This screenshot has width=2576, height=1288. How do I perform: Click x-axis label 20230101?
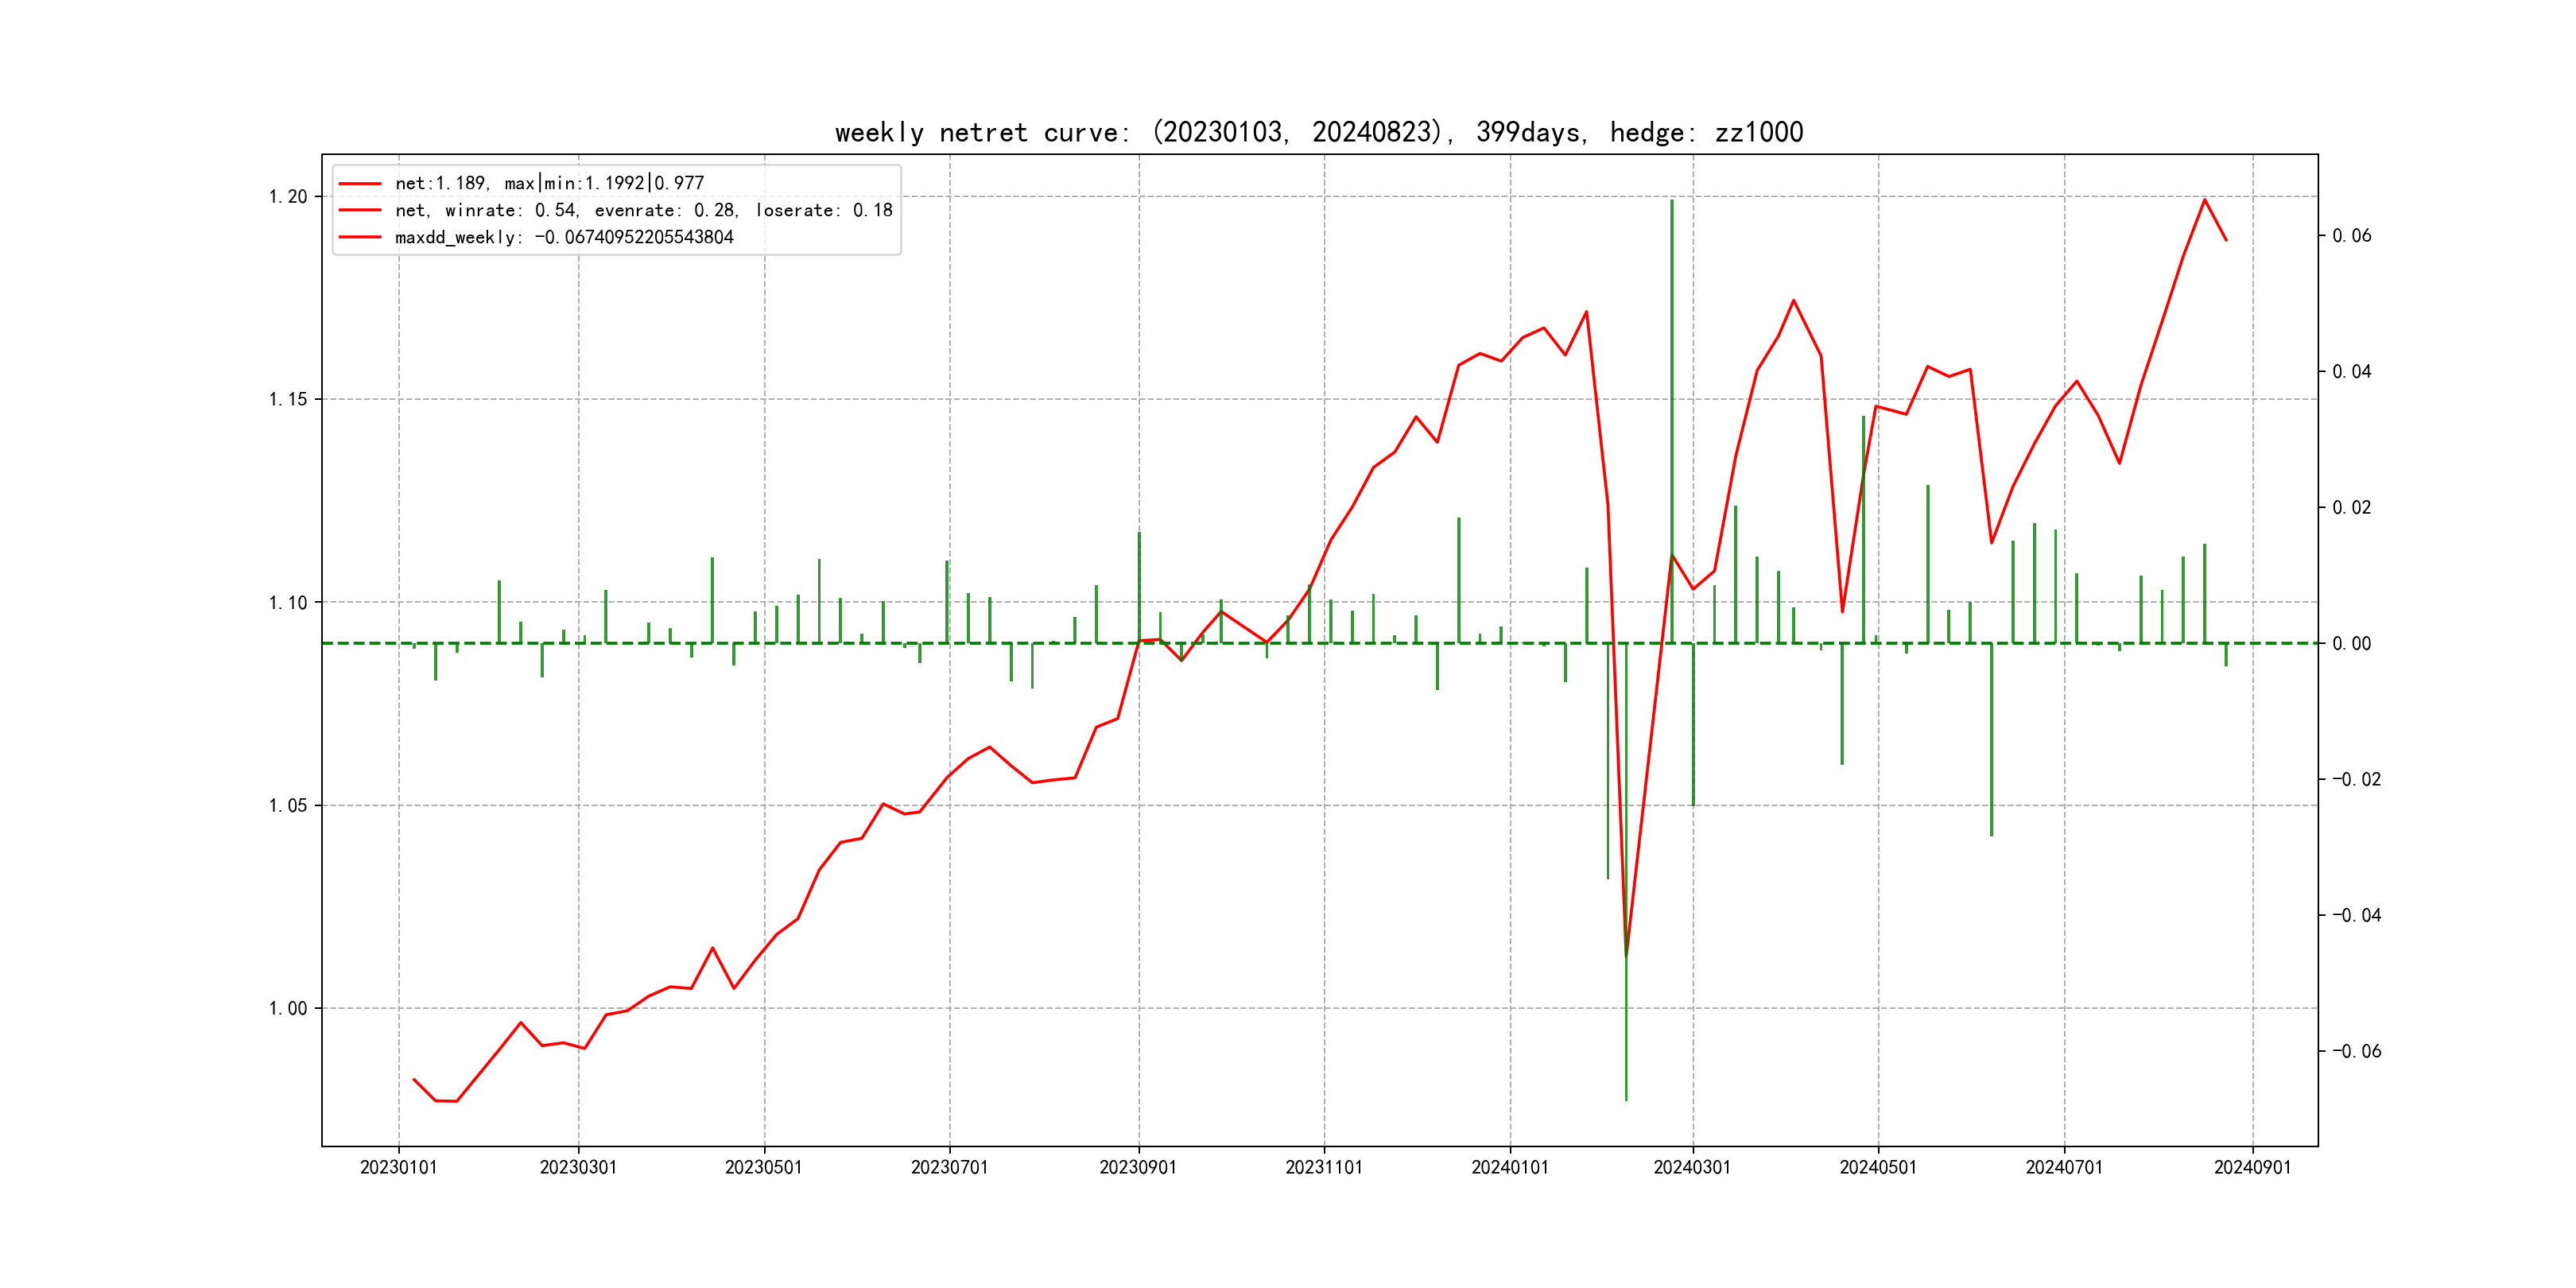[x=398, y=1167]
